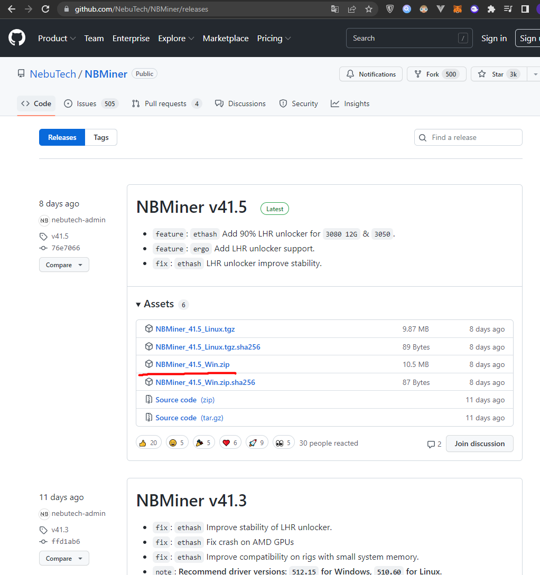Open NBMiner v41.5 release title

tap(191, 207)
